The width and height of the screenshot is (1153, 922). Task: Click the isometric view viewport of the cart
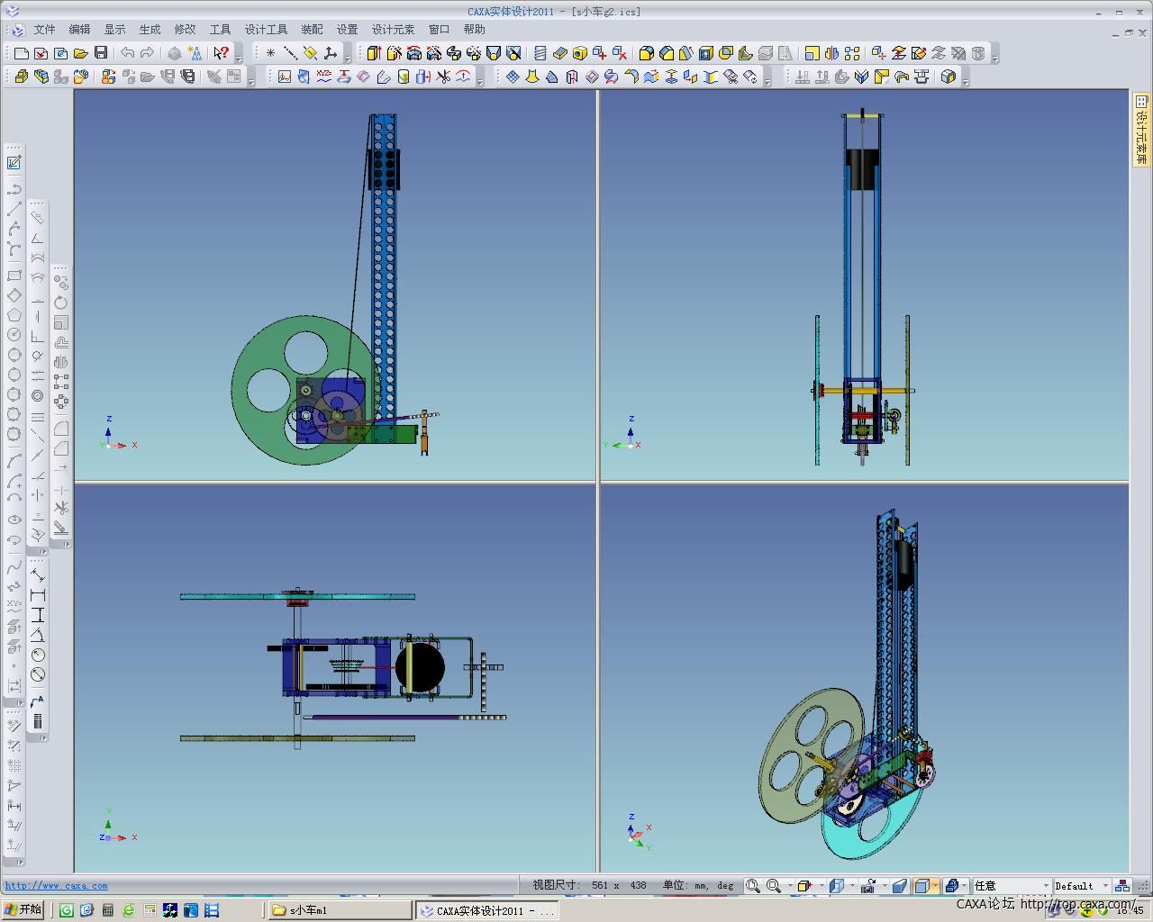pos(864,678)
